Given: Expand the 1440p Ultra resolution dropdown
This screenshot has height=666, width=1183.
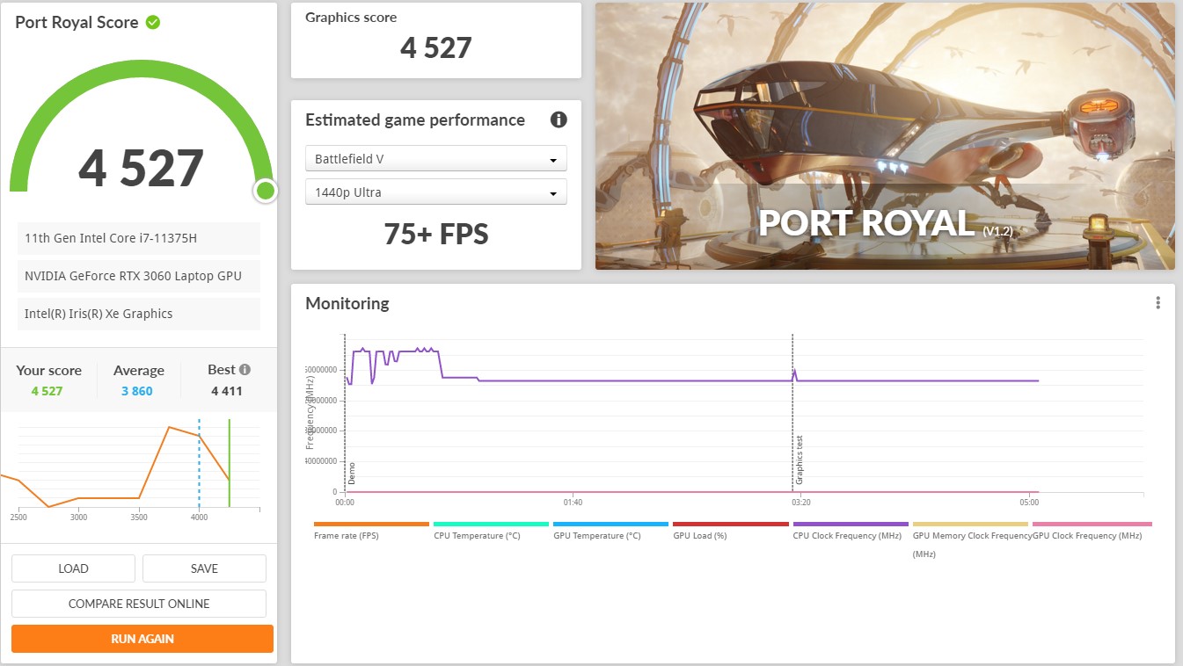Looking at the screenshot, I should [435, 192].
